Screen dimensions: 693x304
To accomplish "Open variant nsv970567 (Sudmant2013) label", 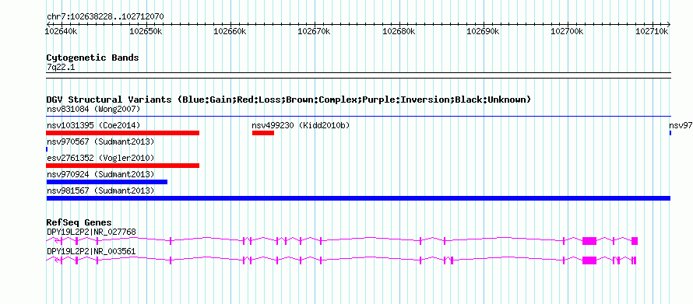I will (100, 142).
